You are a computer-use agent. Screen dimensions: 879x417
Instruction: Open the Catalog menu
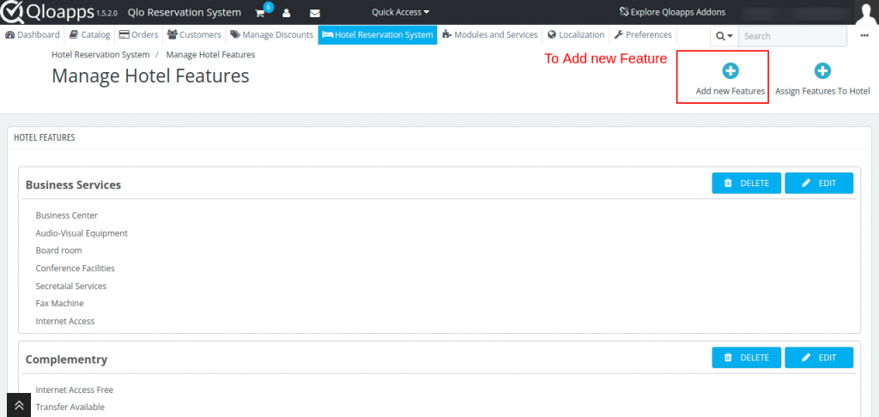pyautogui.click(x=89, y=34)
